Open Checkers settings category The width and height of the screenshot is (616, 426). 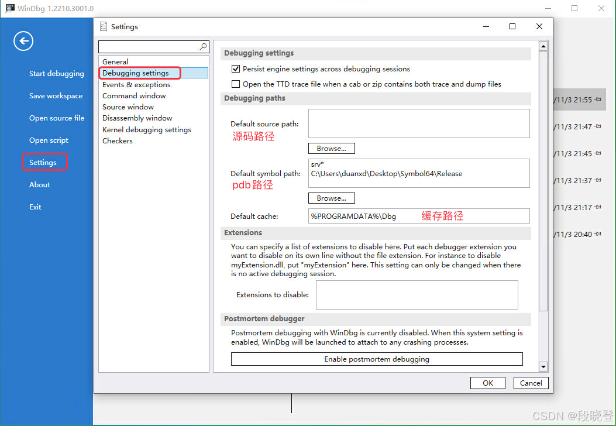(153, 140)
